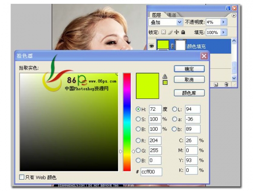Open the layers panel flyout menu arrow
Viewport: 253px width, 191px height.
coord(234,15)
